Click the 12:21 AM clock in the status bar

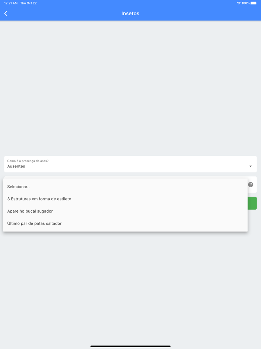point(11,3)
